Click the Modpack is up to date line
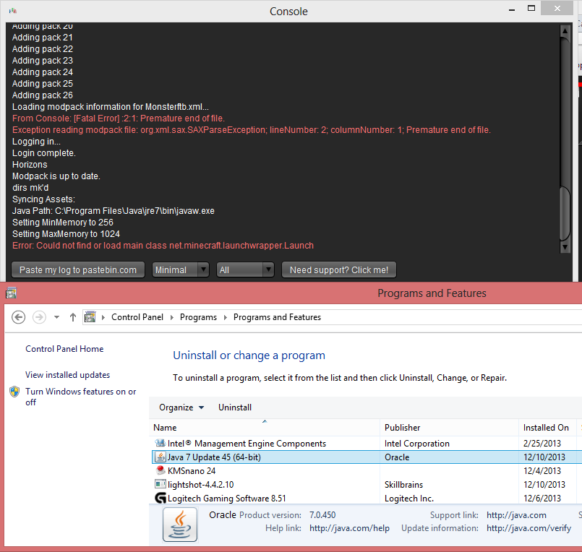Image resolution: width=582 pixels, height=552 pixels. point(56,176)
